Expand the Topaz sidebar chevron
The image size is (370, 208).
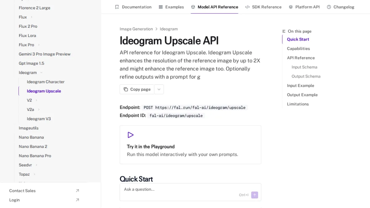35,174
